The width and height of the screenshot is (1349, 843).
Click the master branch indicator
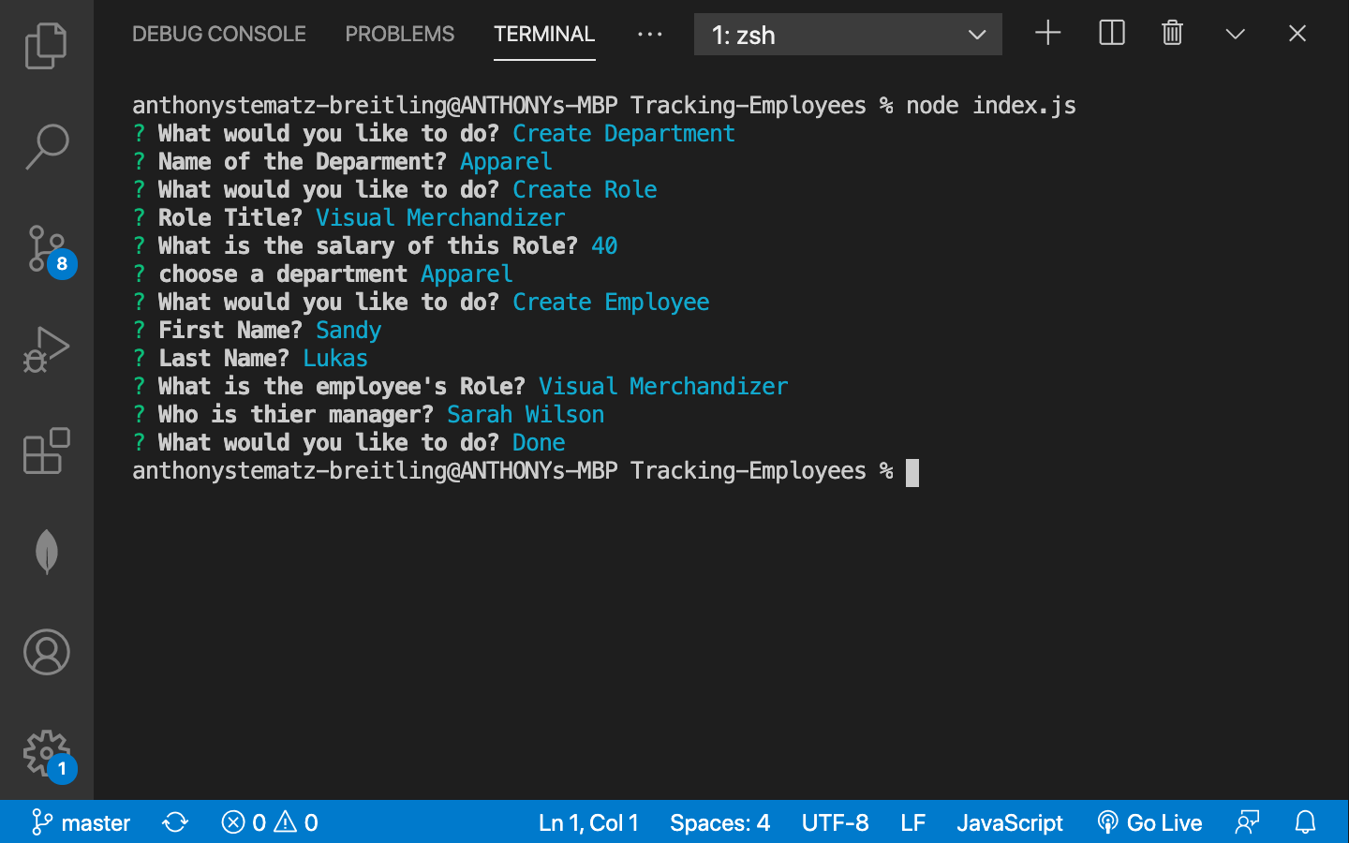(x=82, y=822)
